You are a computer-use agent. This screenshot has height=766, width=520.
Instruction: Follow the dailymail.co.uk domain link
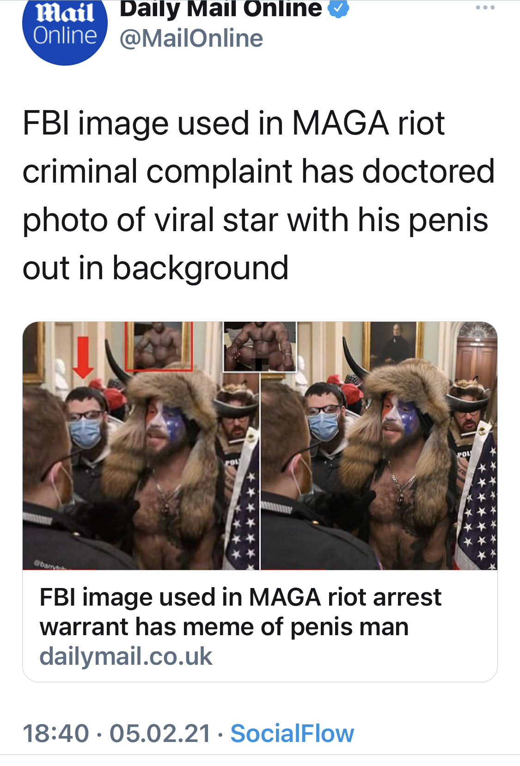pyautogui.click(x=126, y=656)
